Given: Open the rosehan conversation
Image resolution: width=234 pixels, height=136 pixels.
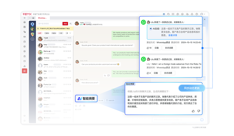Looking at the screenshot, I should pos(55,99).
